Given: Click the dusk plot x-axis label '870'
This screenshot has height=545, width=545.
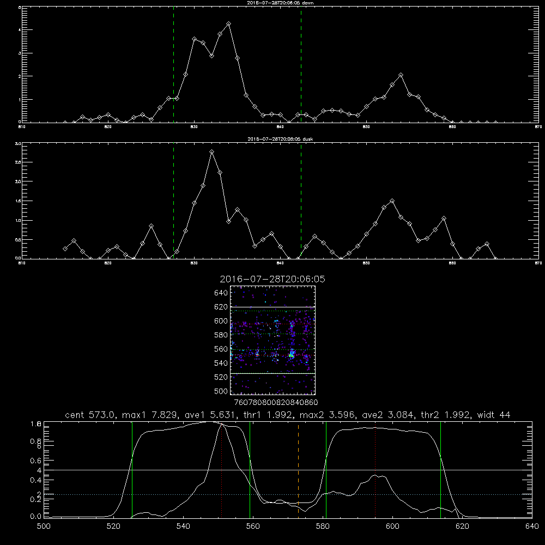Looking at the screenshot, I should (538, 263).
